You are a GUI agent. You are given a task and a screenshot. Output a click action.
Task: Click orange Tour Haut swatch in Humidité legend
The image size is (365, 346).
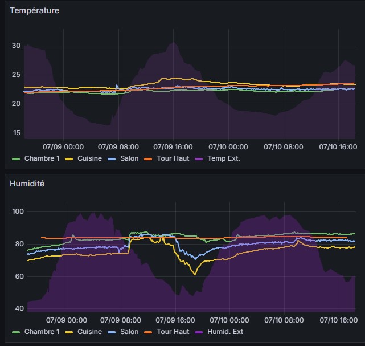coord(148,332)
